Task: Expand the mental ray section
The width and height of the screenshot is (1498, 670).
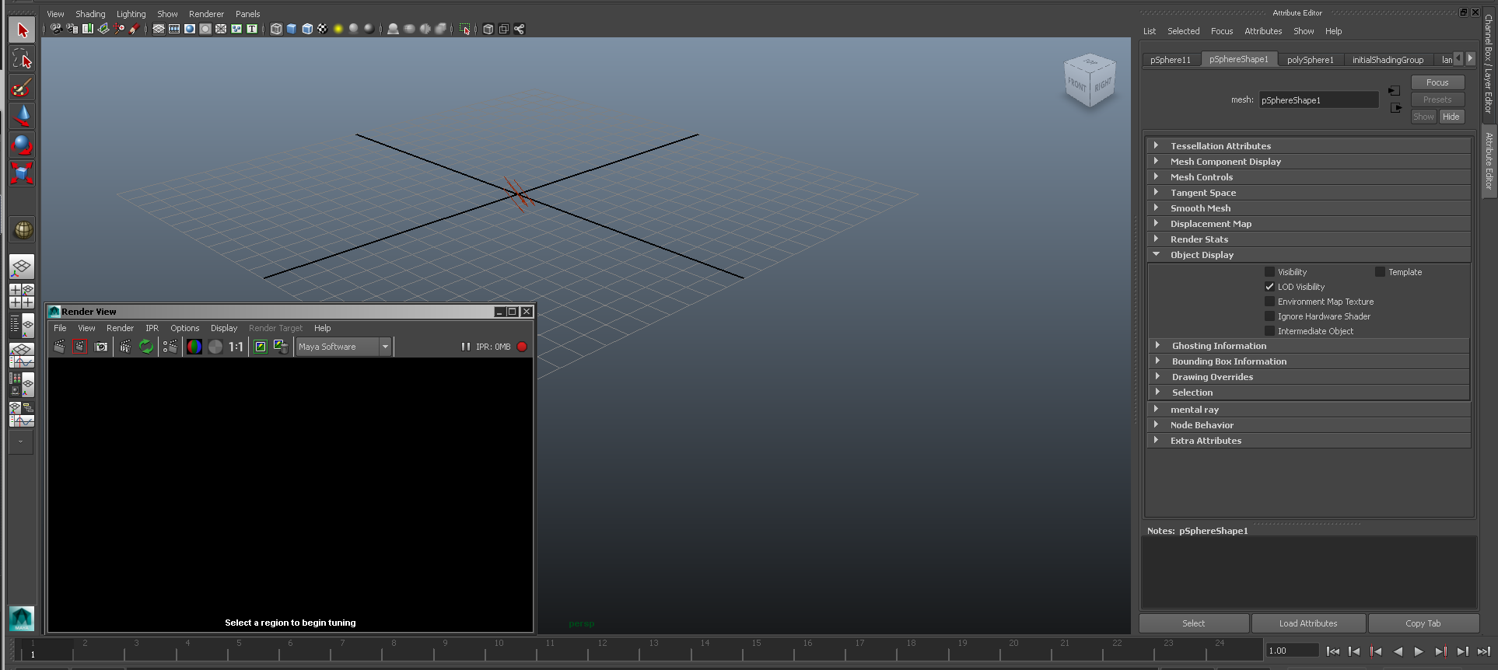Action: click(1308, 410)
